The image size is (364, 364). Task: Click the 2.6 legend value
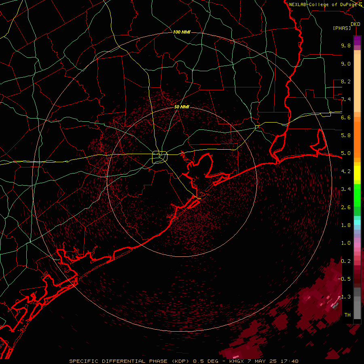tap(346, 207)
